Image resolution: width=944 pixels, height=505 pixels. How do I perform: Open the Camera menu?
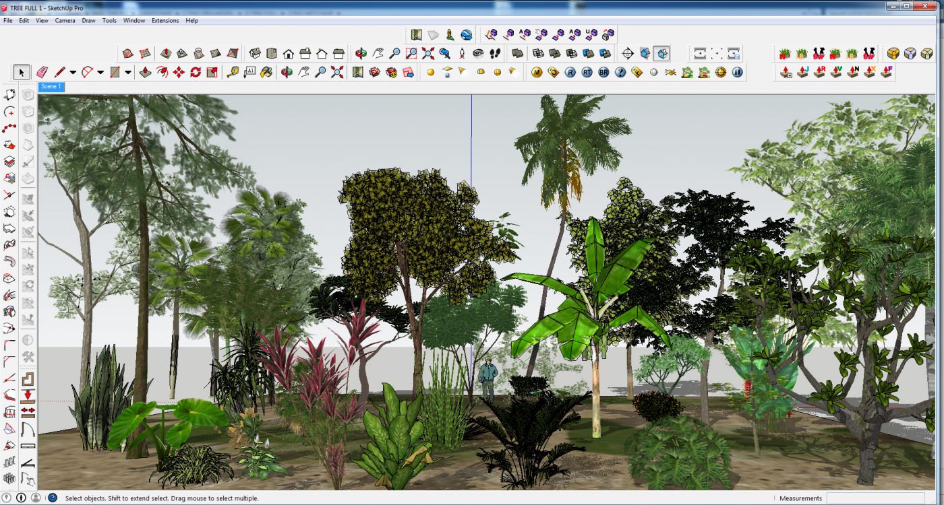65,21
